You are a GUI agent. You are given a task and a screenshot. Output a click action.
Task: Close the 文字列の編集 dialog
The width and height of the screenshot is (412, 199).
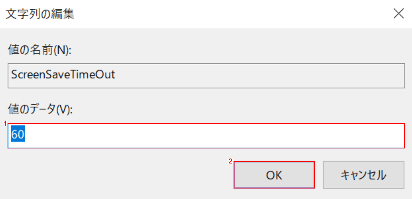[399, 14]
